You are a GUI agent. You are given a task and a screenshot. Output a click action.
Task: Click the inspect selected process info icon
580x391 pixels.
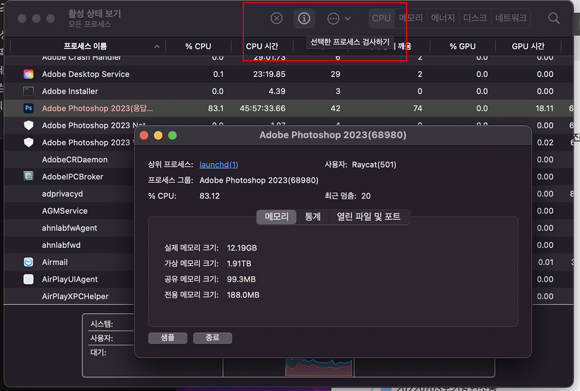(304, 18)
